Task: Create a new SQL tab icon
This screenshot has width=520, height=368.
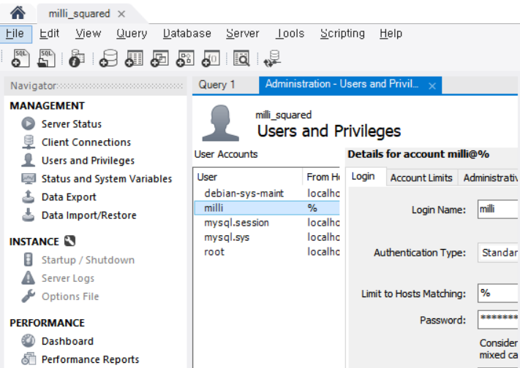Action: 20,58
